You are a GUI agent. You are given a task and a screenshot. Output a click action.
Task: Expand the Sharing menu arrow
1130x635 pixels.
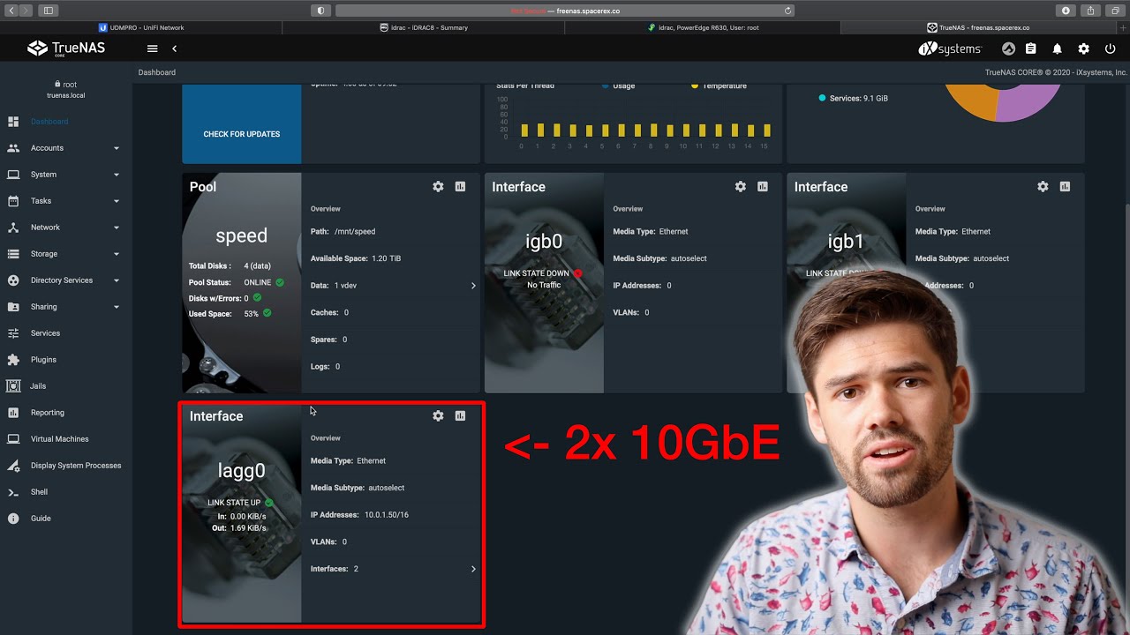click(117, 307)
